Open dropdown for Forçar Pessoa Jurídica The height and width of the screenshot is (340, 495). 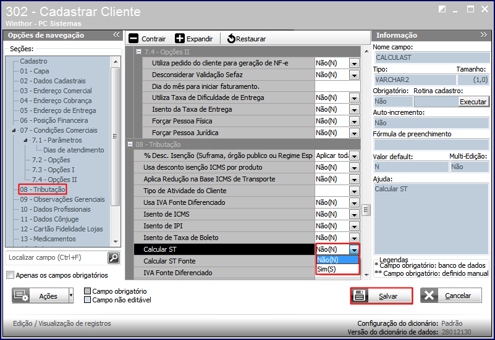click(354, 133)
